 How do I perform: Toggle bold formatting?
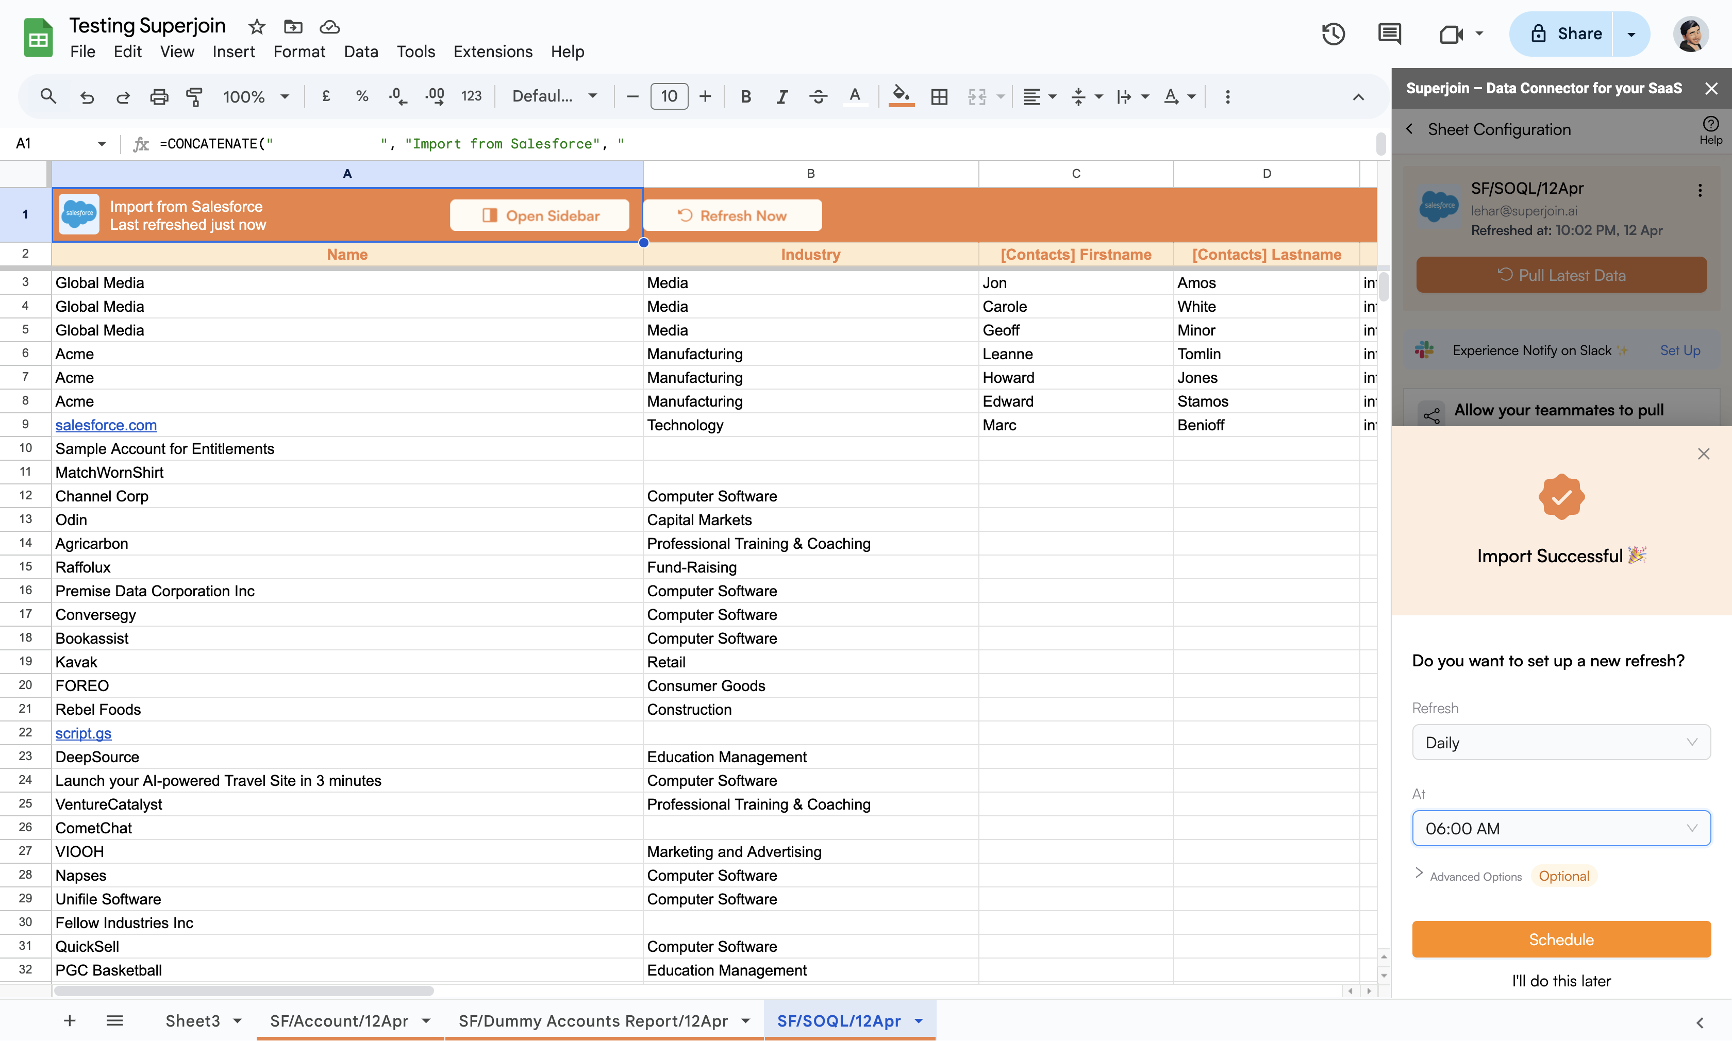coord(746,96)
